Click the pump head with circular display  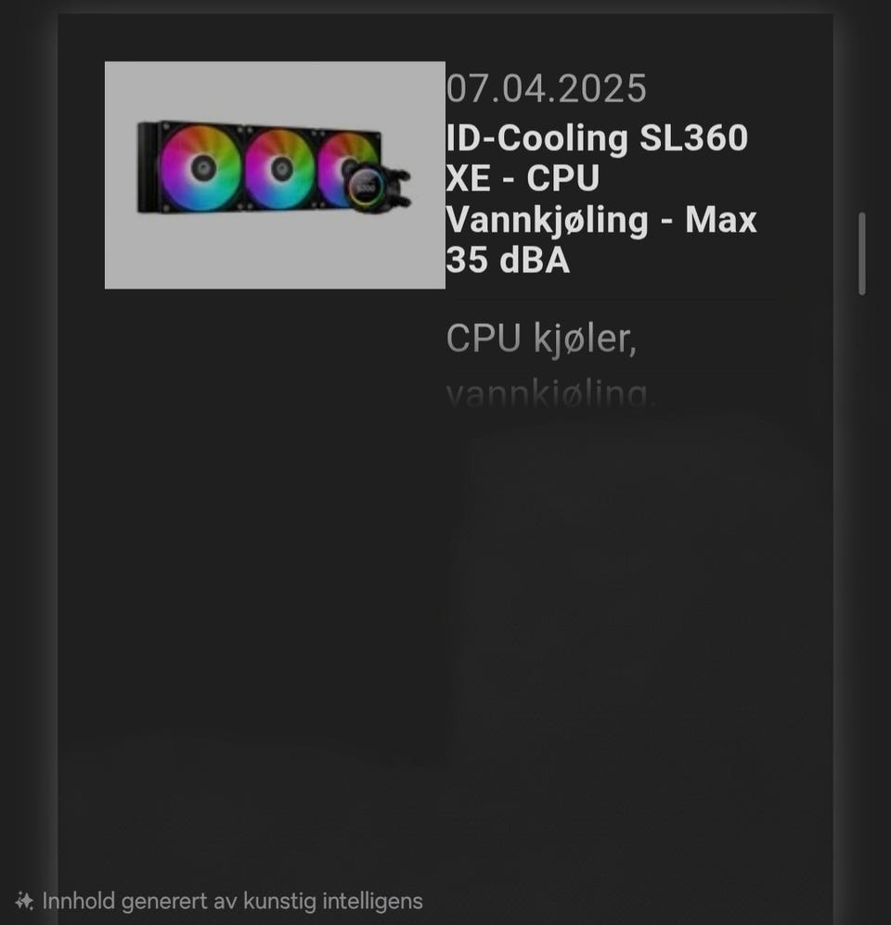click(367, 187)
